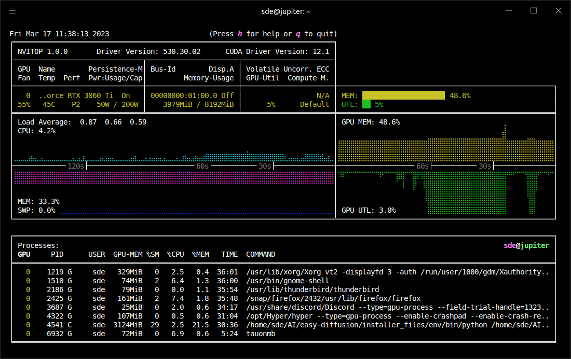The height and width of the screenshot is (359, 571).
Task: Click the TIME column header
Action: 229,255
